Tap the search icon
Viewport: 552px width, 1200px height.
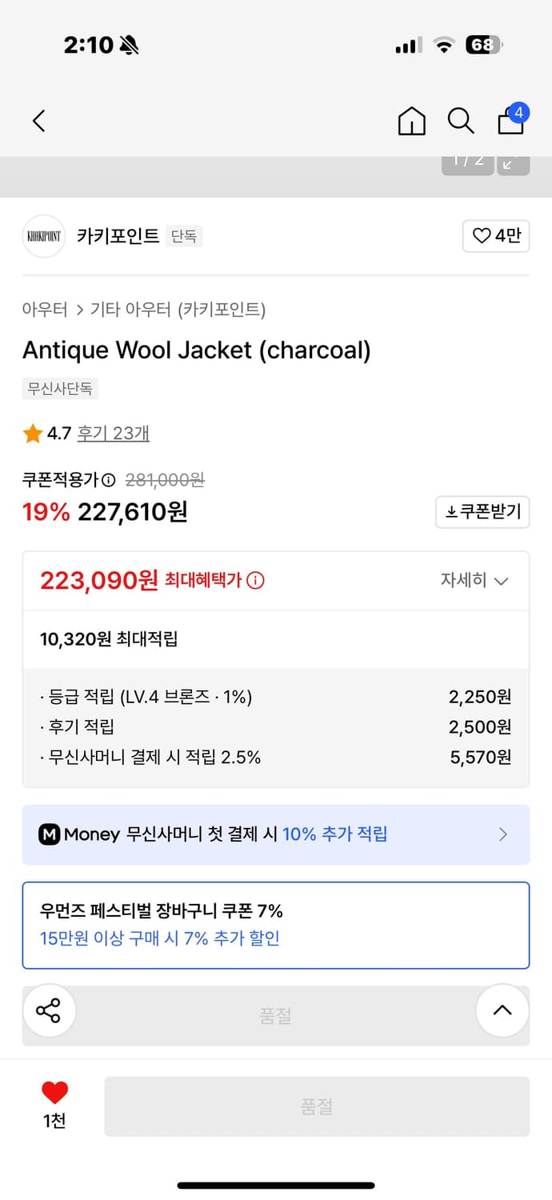tap(461, 121)
